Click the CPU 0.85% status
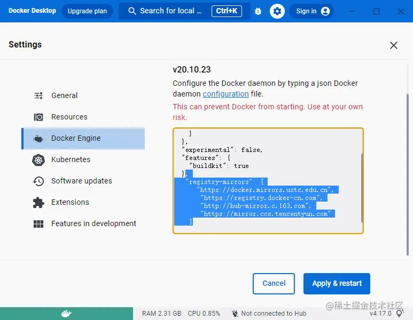The image size is (413, 320). point(204,314)
